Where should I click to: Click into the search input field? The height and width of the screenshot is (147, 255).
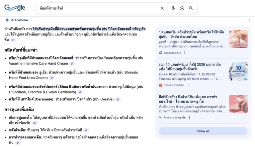coord(96,8)
